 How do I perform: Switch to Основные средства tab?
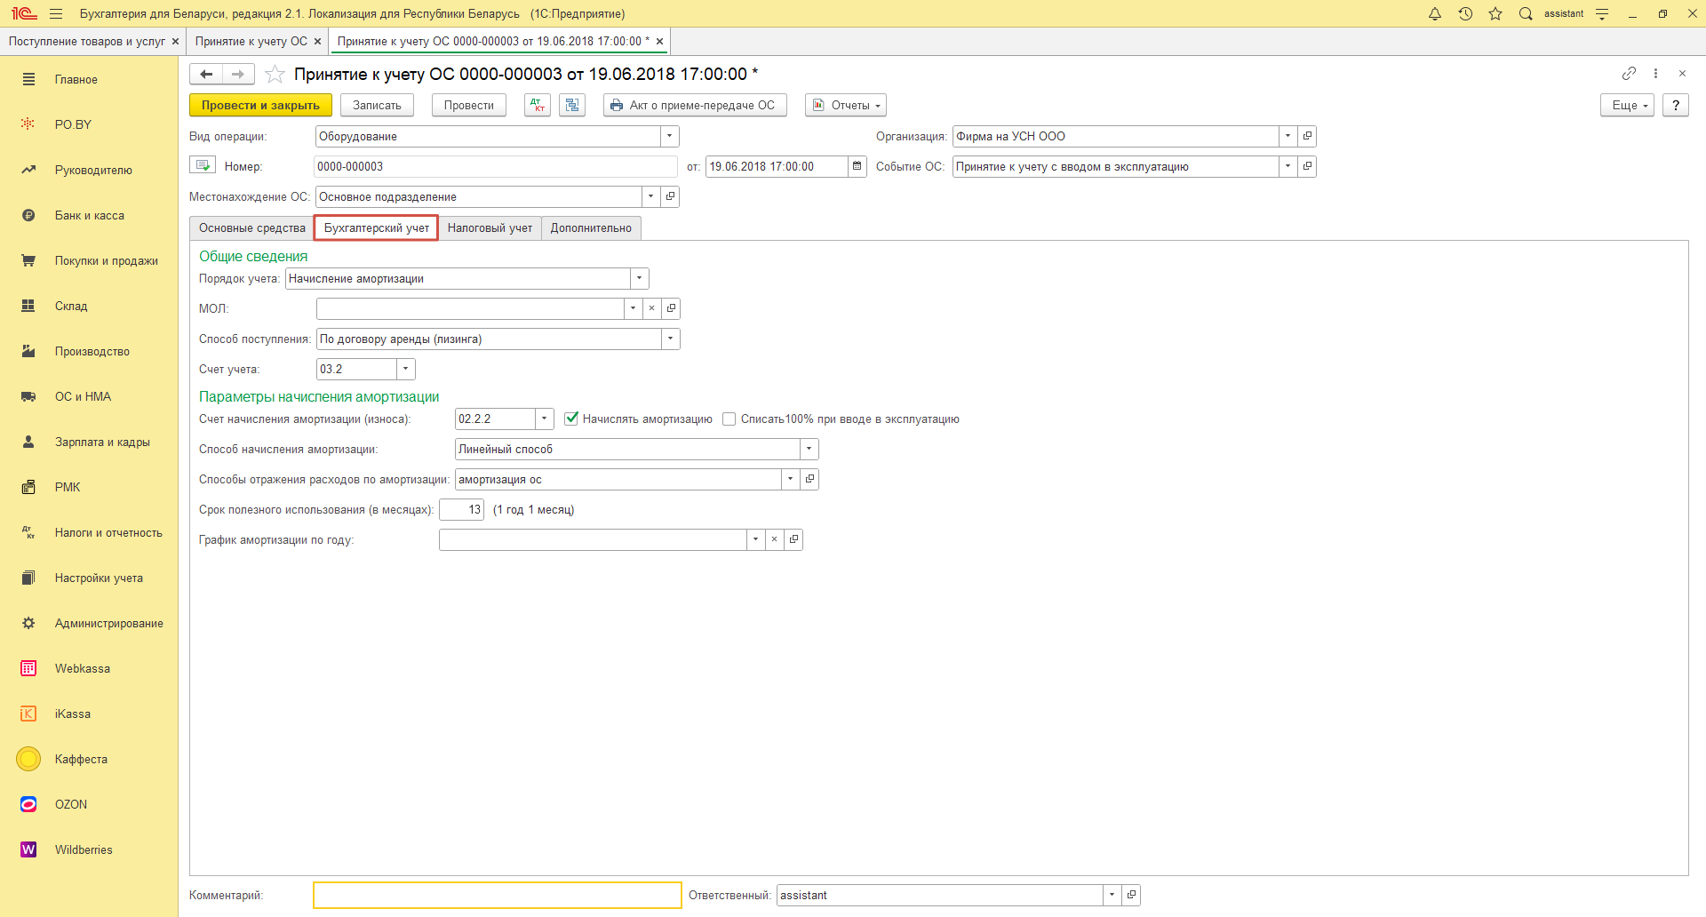(251, 228)
